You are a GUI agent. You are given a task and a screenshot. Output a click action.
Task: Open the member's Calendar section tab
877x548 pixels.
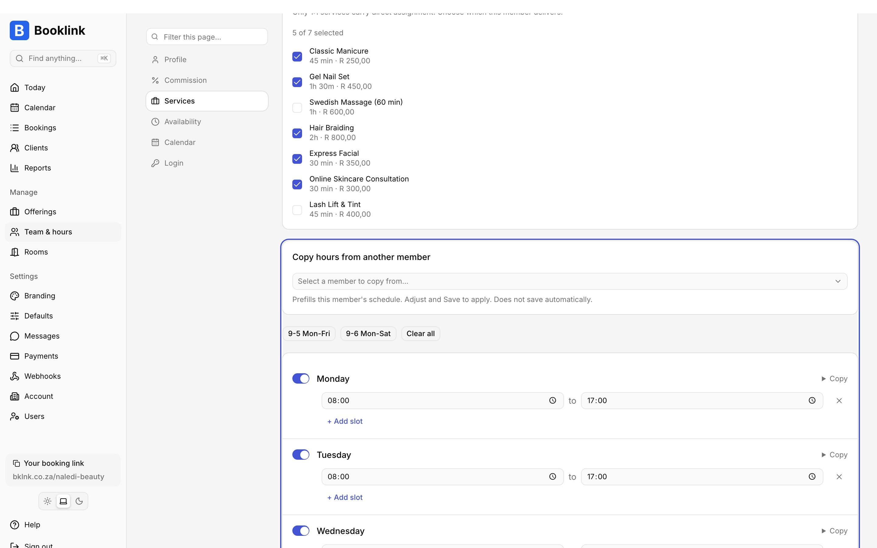207,142
